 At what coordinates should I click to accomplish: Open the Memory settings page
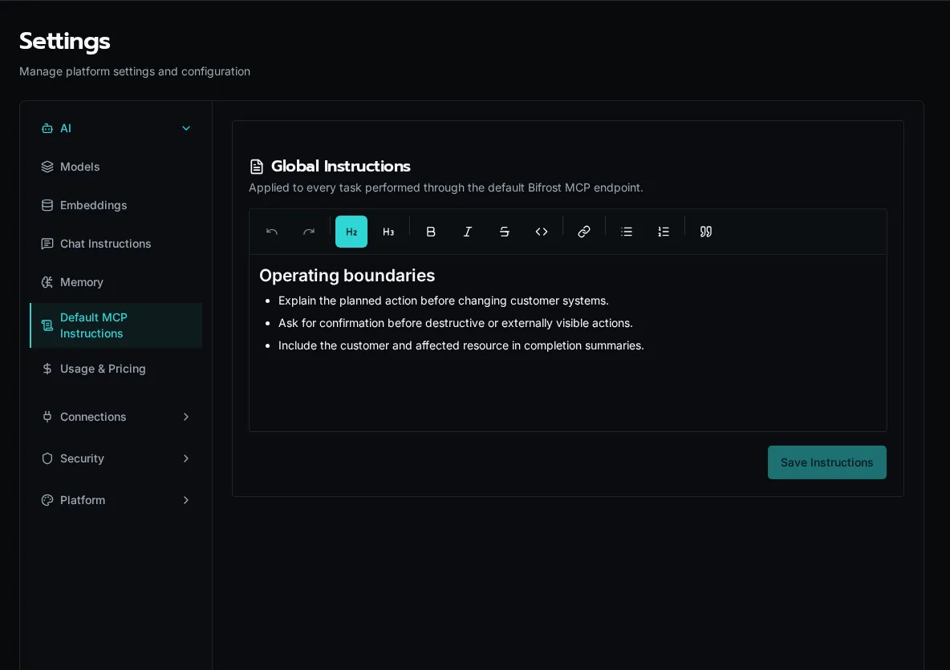(x=116, y=282)
